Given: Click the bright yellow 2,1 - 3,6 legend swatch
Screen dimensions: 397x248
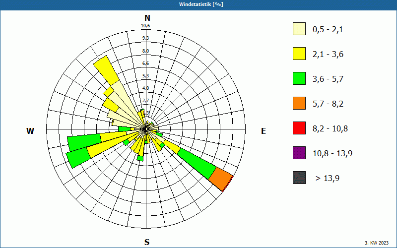Looking at the screenshot, I should [x=299, y=54].
